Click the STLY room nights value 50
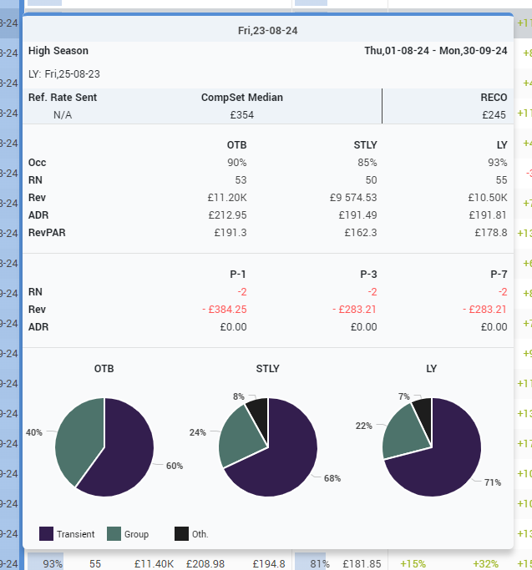This screenshot has width=532, height=570. tap(371, 180)
